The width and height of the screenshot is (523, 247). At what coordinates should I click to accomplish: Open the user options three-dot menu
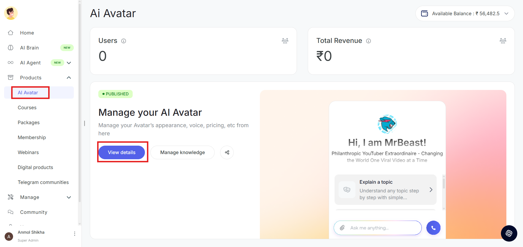pos(74,234)
